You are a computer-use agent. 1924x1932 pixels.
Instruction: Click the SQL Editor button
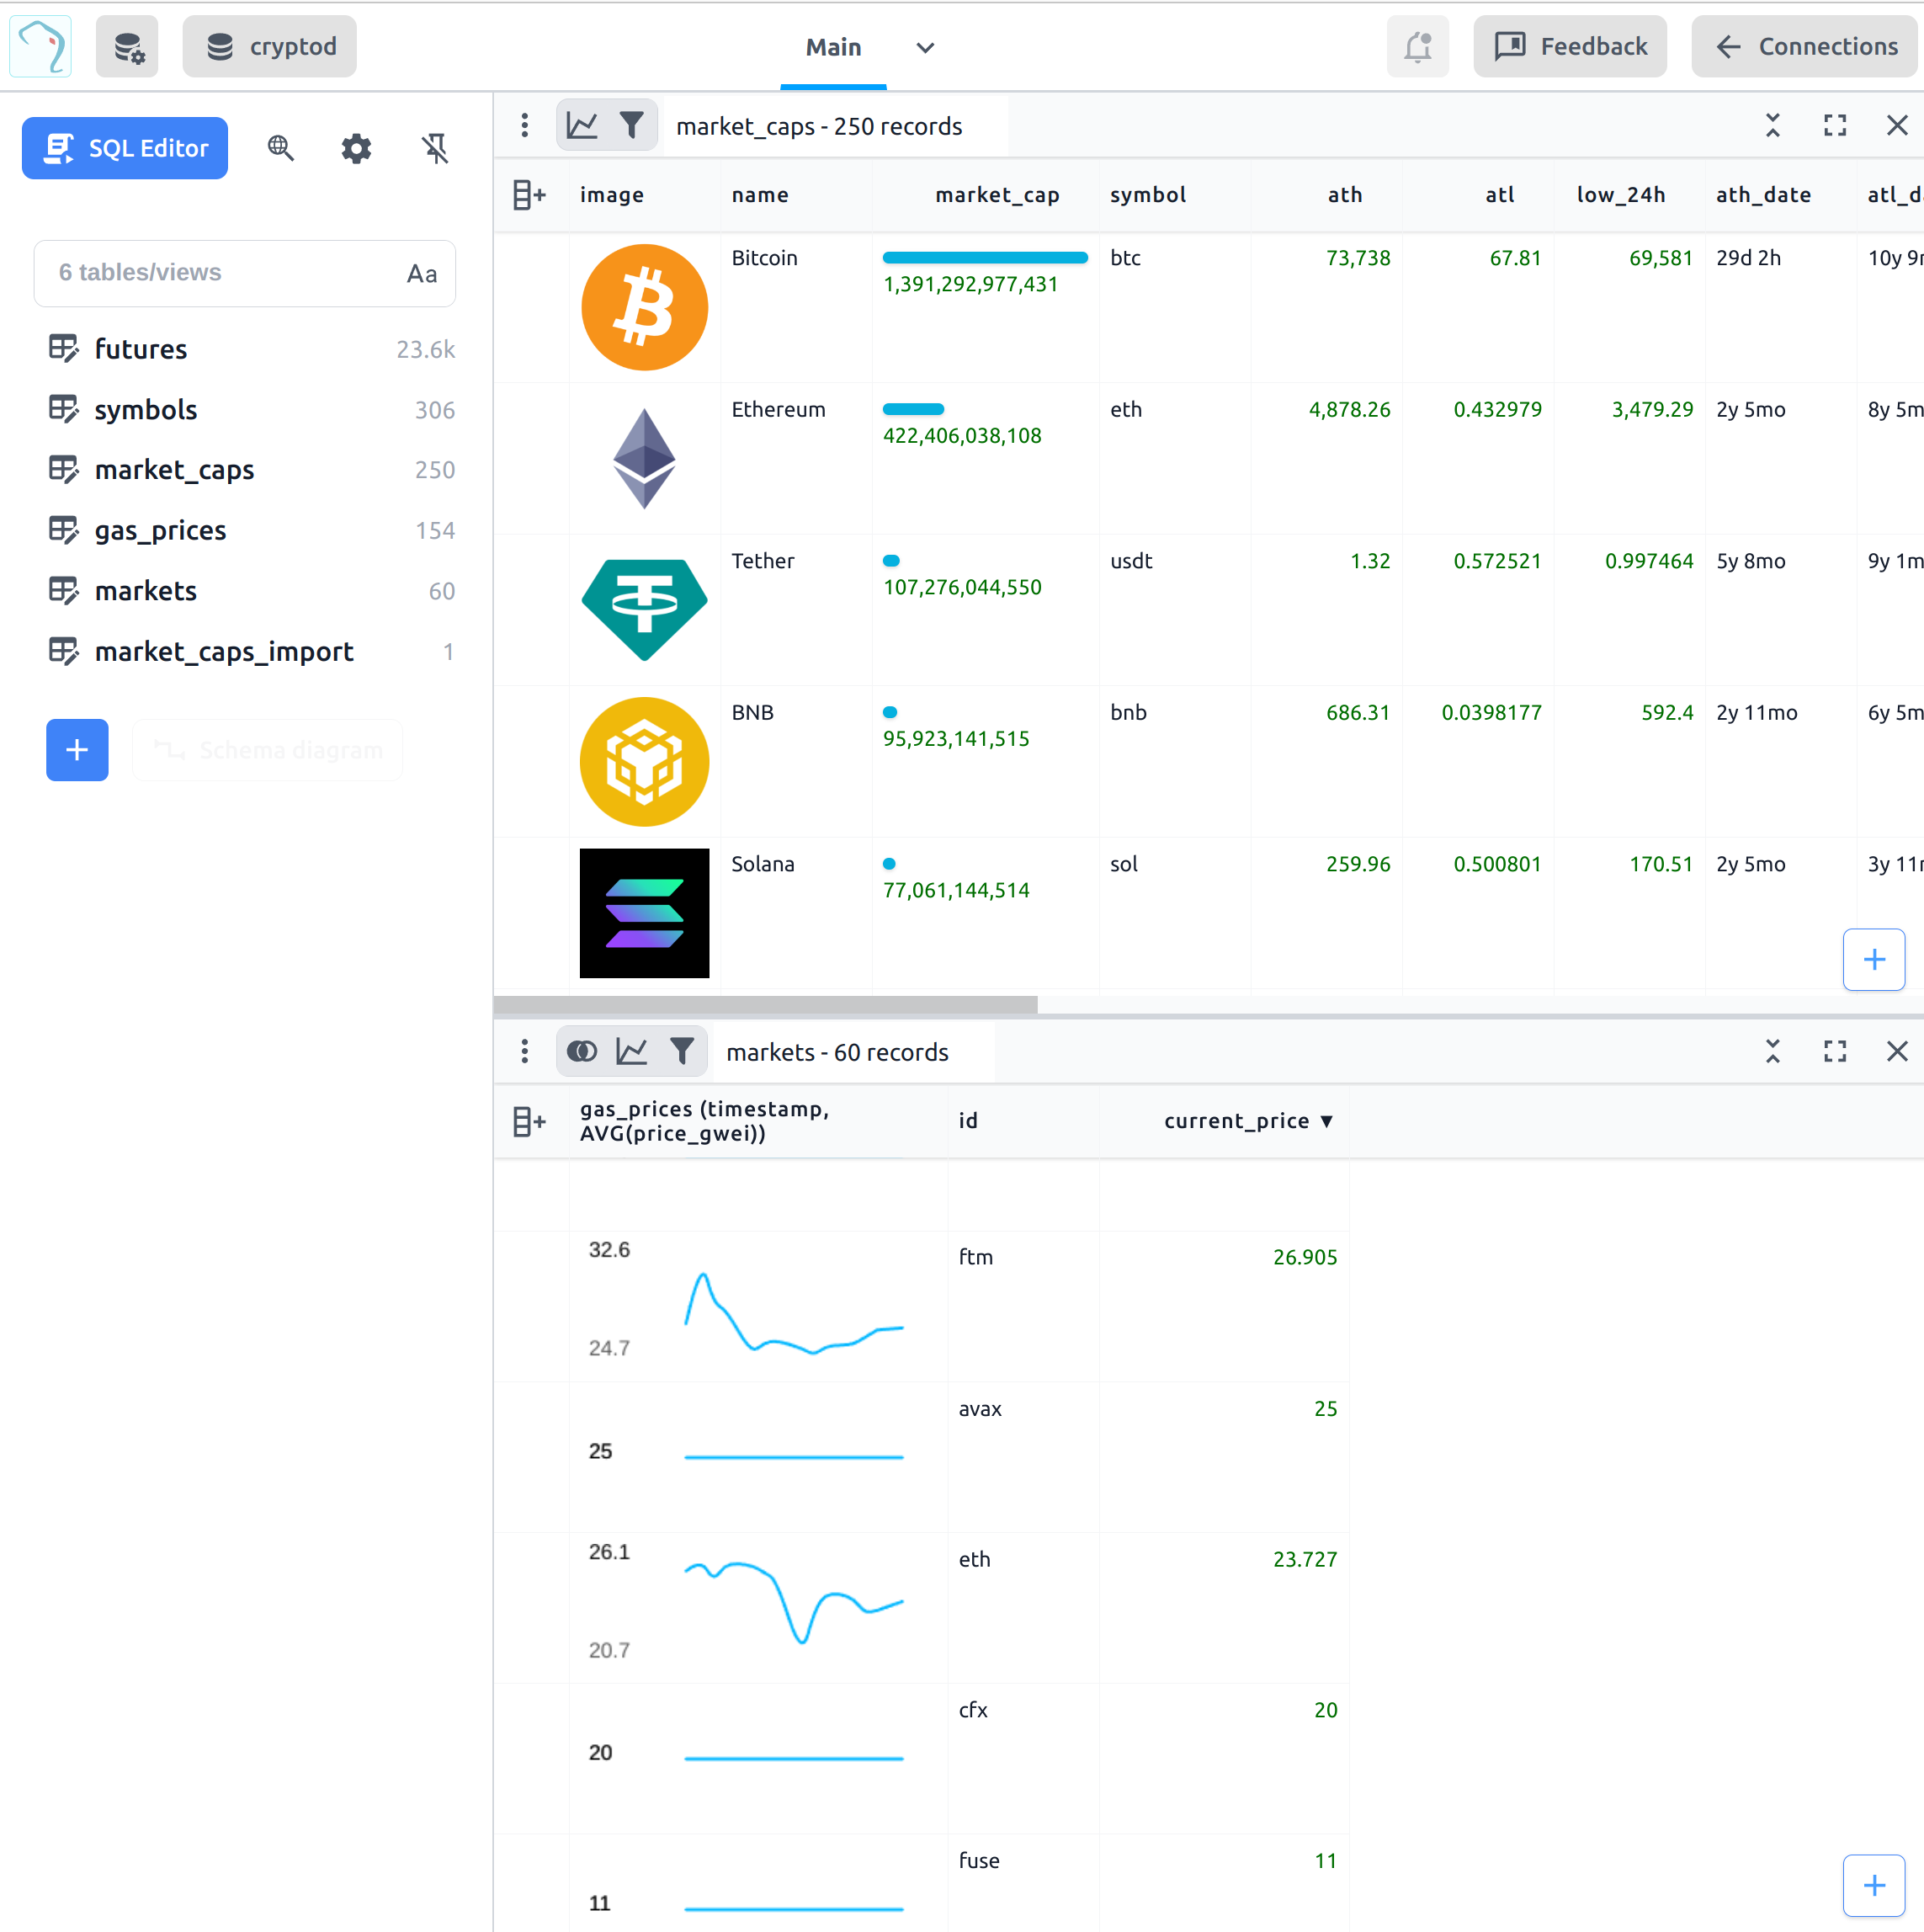pyautogui.click(x=125, y=149)
